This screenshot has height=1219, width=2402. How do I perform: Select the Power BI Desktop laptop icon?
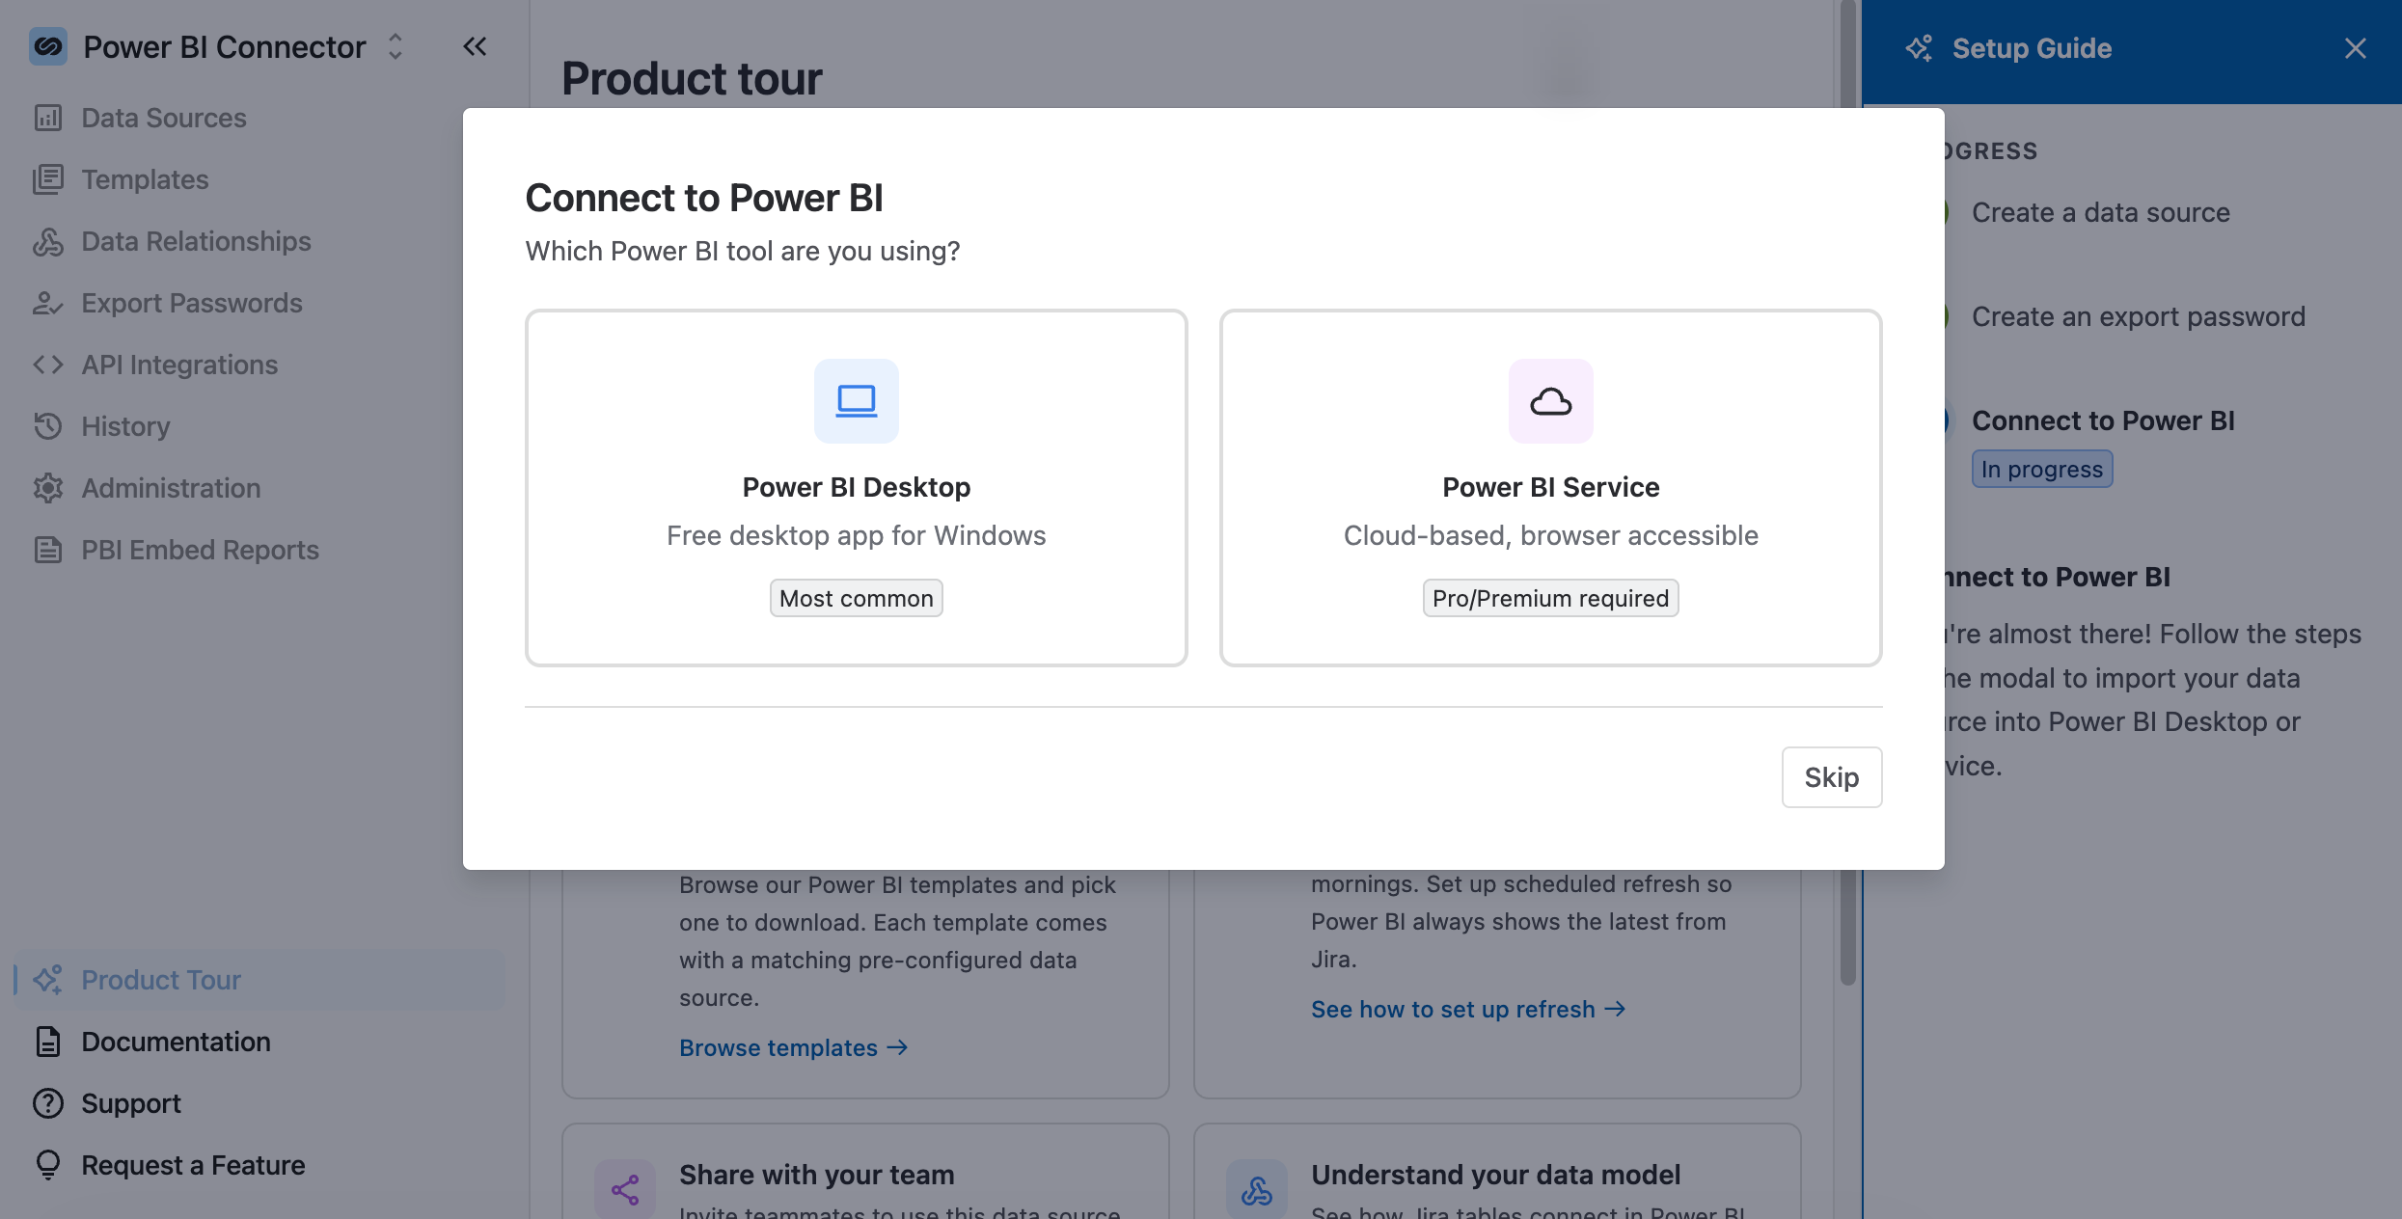click(x=857, y=401)
